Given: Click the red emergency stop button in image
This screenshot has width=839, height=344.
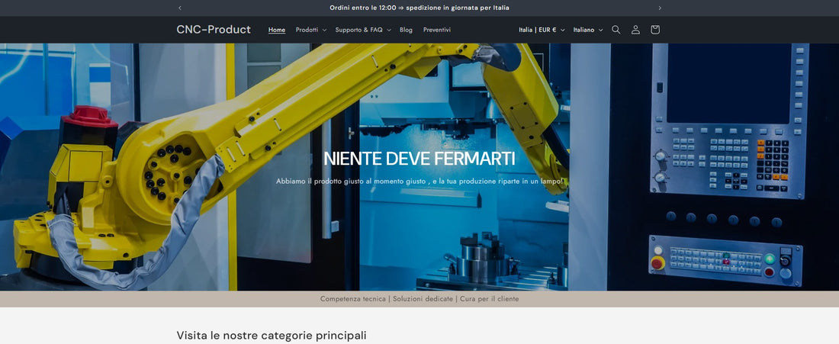Looking at the screenshot, I should click(x=657, y=263).
